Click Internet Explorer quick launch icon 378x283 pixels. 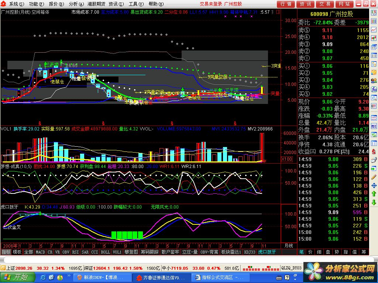43,277
